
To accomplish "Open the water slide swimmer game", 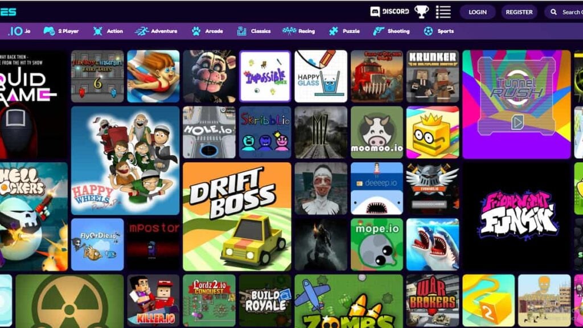I will pyautogui.click(x=153, y=76).
